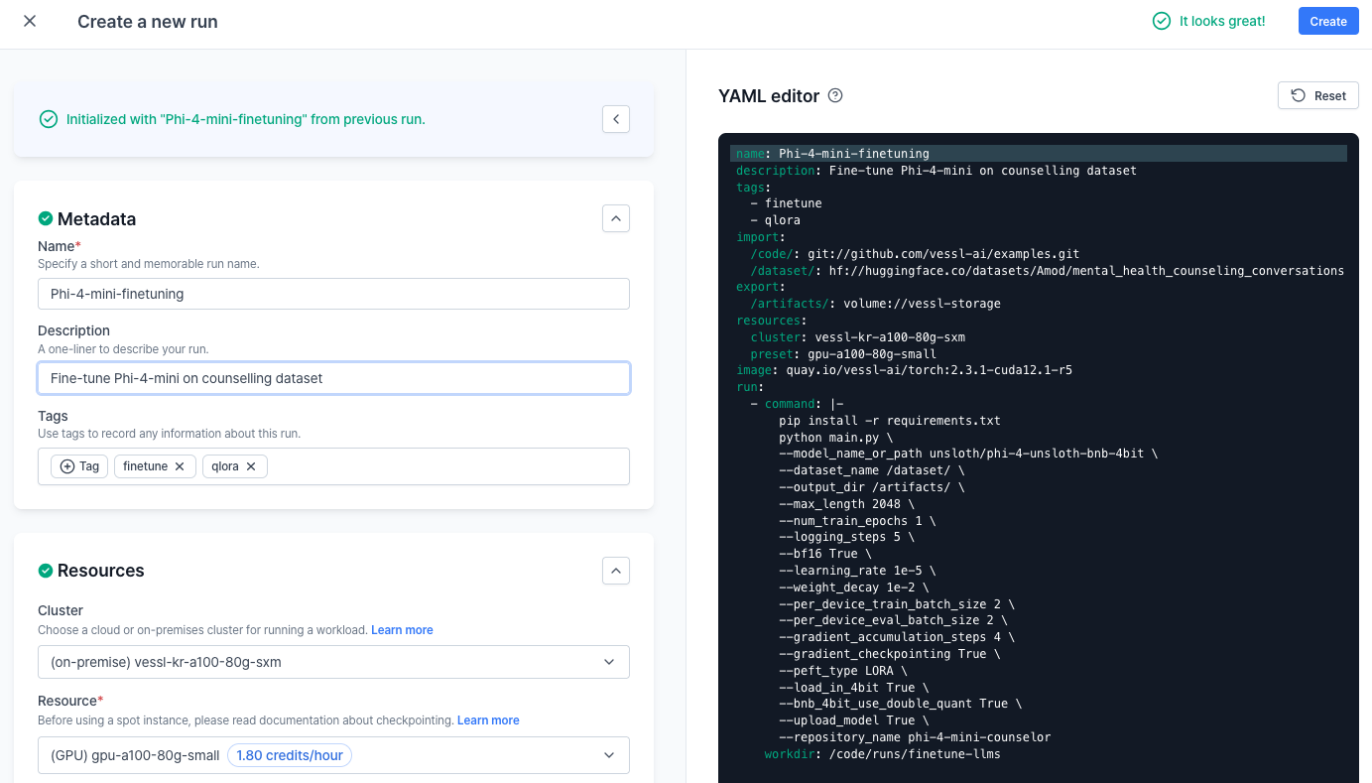Close the Create a new run dialog
The width and height of the screenshot is (1372, 783).
(x=30, y=21)
